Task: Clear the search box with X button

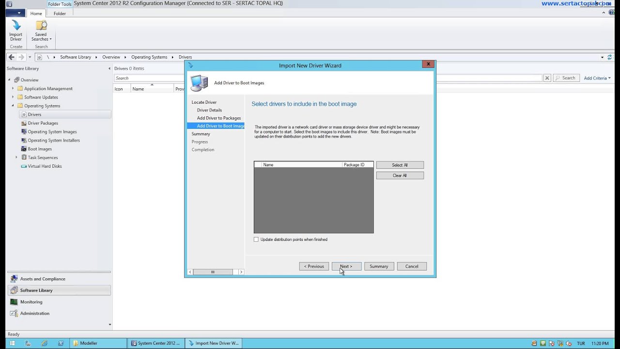Action: (547, 78)
